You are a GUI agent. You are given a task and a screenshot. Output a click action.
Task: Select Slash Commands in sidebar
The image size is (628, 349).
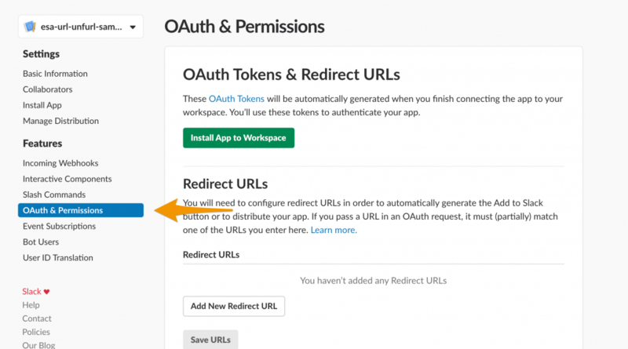pos(54,194)
